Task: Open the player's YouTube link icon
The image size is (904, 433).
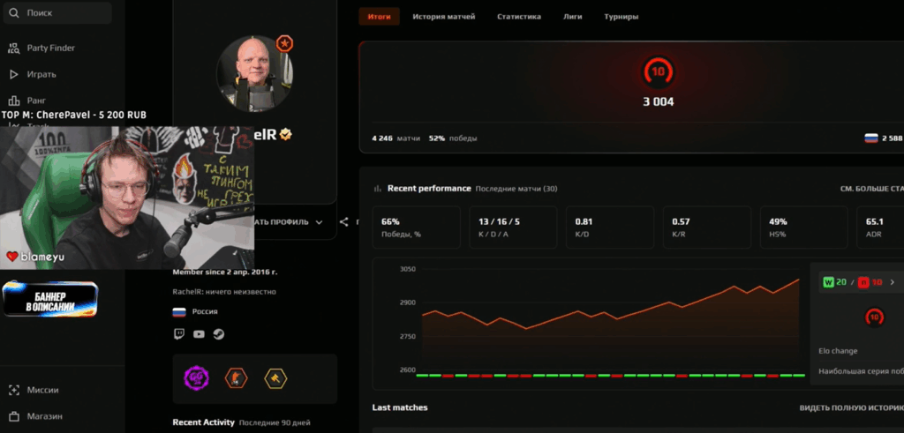Action: coord(199,334)
